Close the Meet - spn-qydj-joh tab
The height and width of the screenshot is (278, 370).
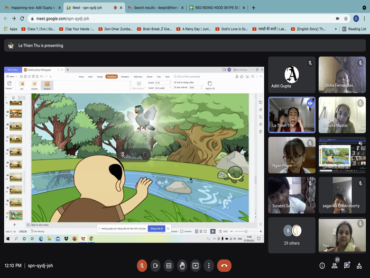121,7
